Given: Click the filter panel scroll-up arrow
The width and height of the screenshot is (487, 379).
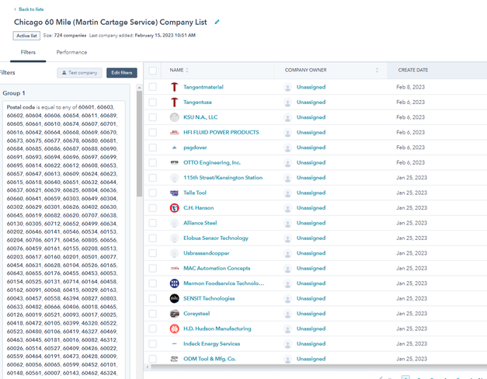Looking at the screenshot, I should point(140,88).
